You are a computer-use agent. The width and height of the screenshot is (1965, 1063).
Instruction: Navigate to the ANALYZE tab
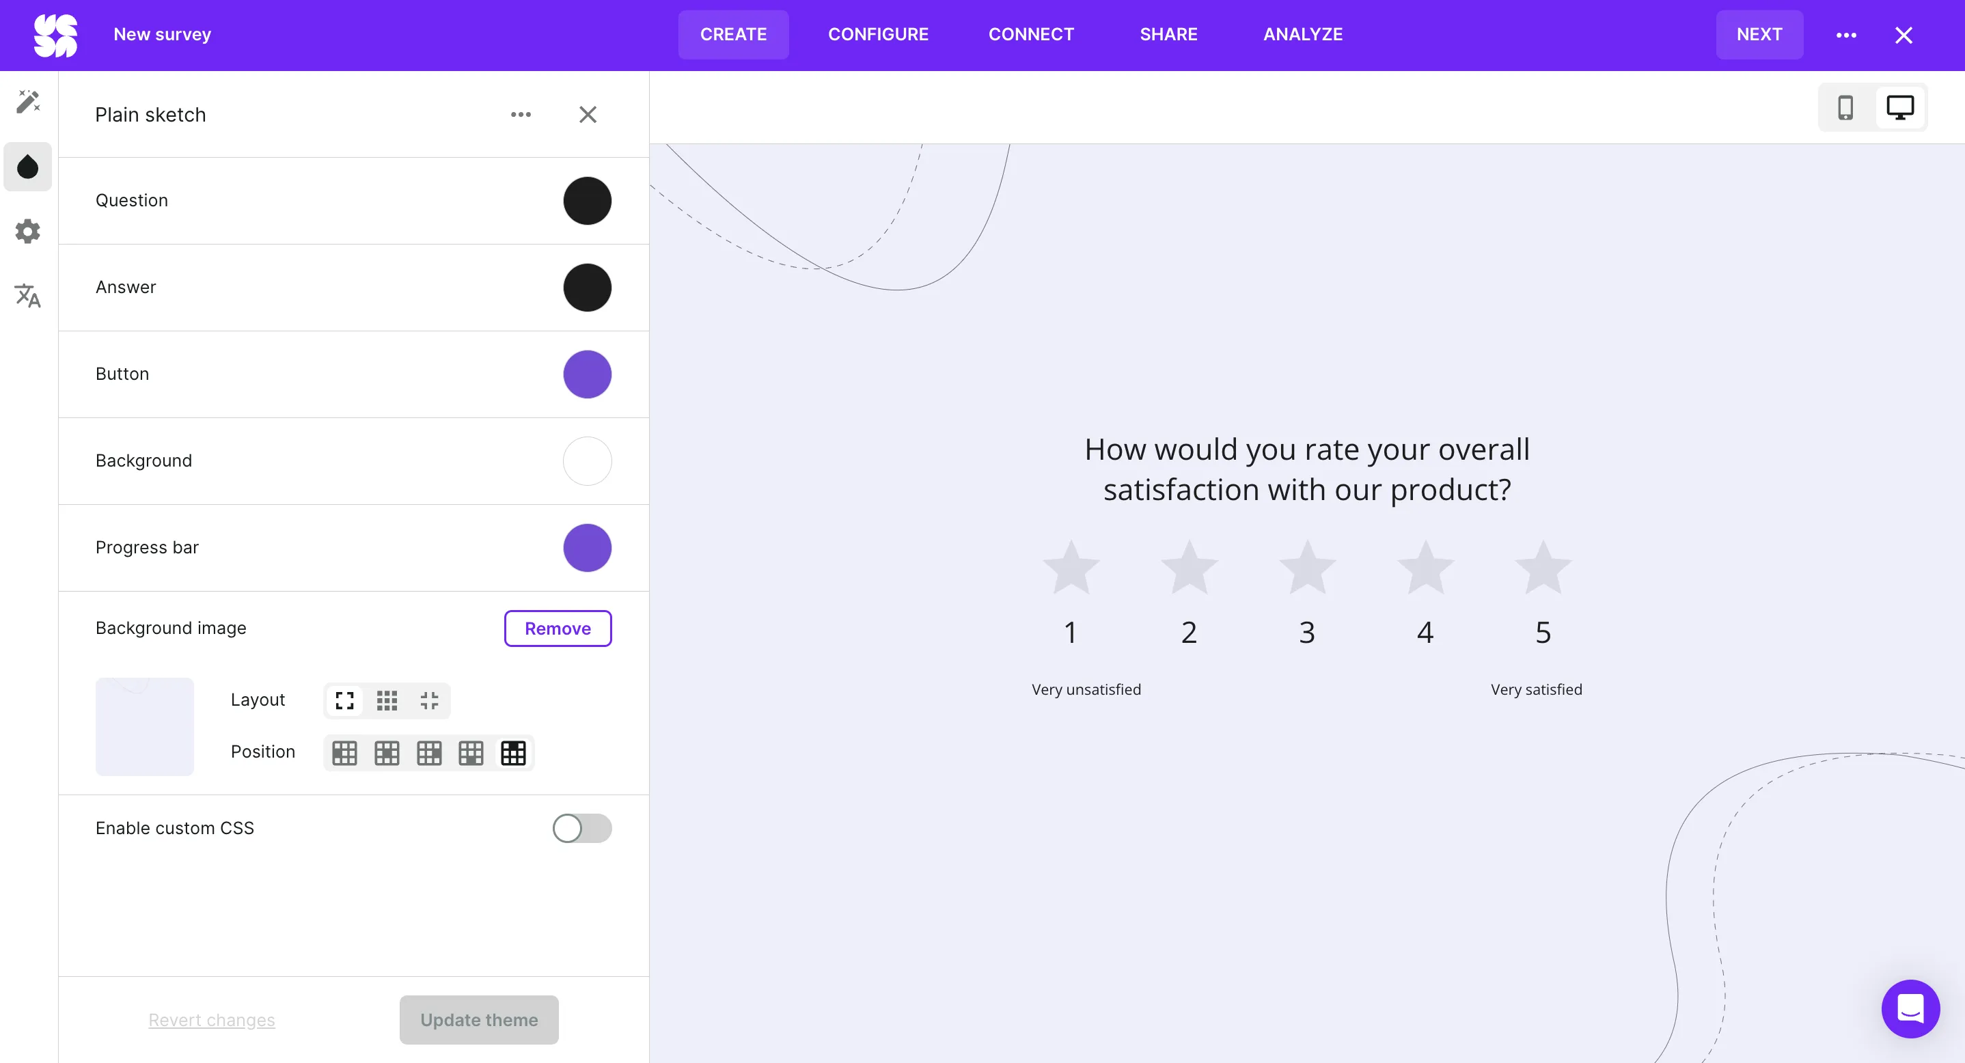[1302, 34]
